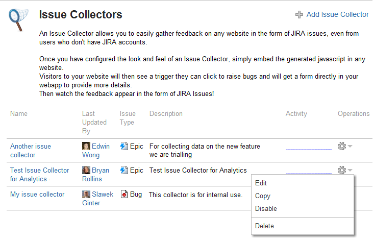Open the gear dropdown for Another issue collector

pos(345,146)
